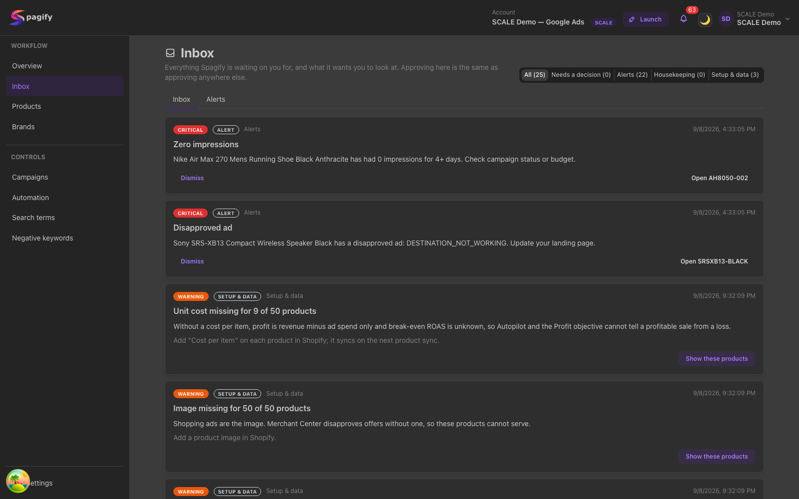Click the Spagify logo
Screen dimensions: 799x499
[x=31, y=17]
